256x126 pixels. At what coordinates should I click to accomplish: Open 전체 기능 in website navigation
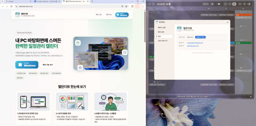click(108, 15)
